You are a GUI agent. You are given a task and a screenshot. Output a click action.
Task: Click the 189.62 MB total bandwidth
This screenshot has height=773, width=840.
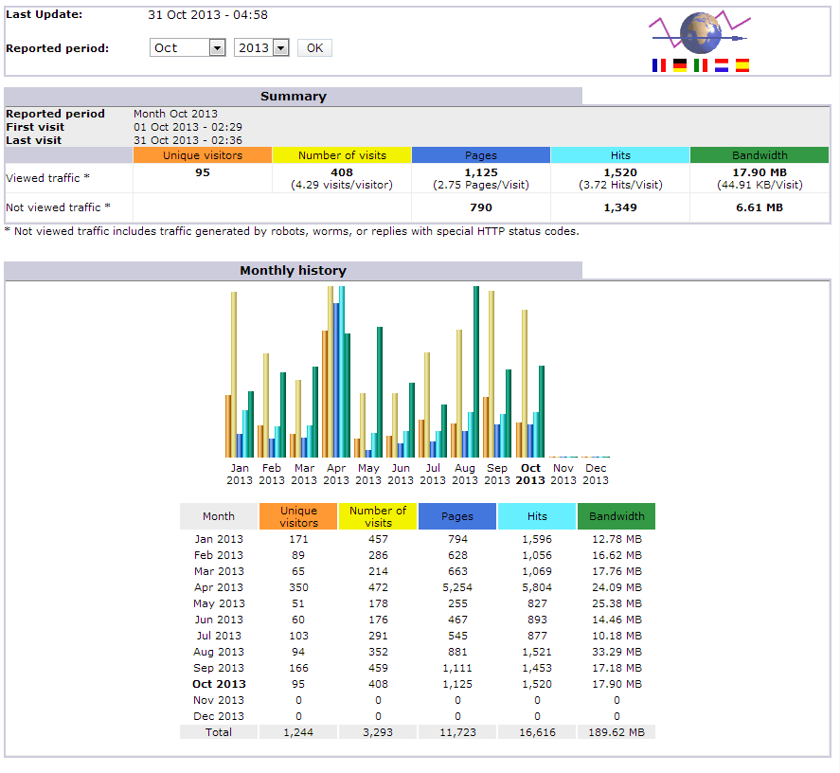617,732
